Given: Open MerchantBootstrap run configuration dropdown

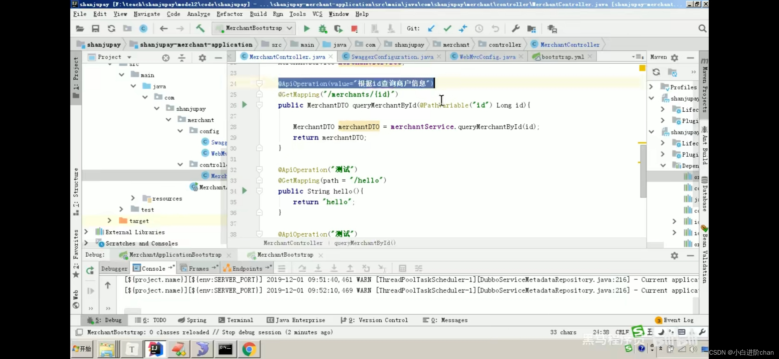Looking at the screenshot, I should [253, 28].
